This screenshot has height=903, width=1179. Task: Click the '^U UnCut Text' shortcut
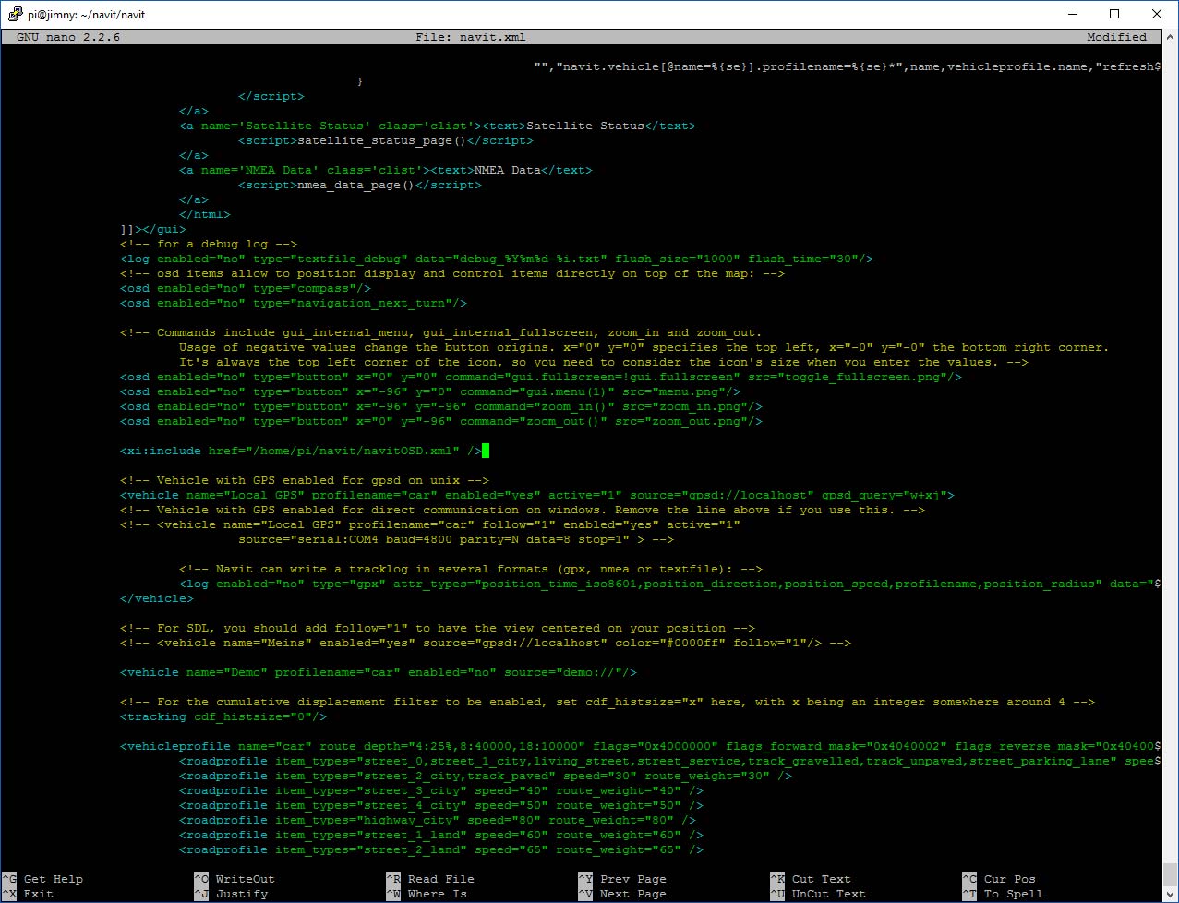pos(818,894)
